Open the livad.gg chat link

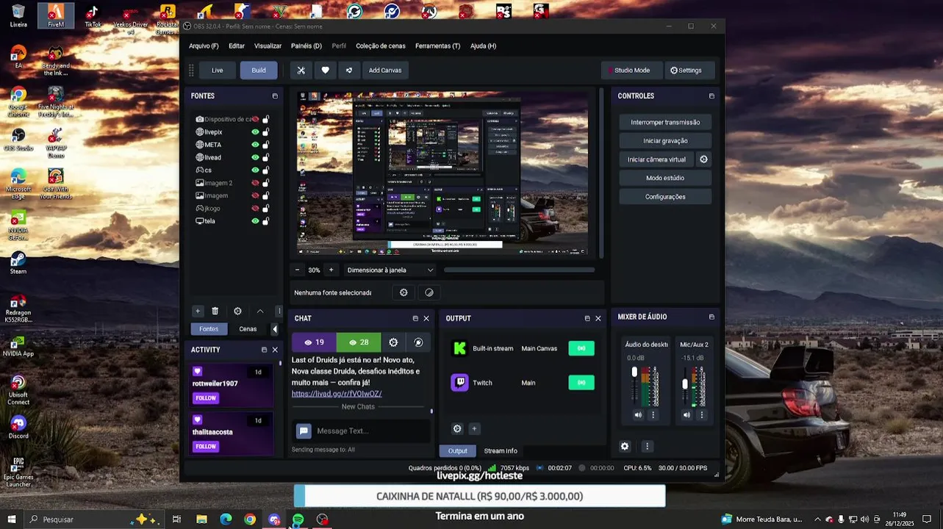point(337,394)
